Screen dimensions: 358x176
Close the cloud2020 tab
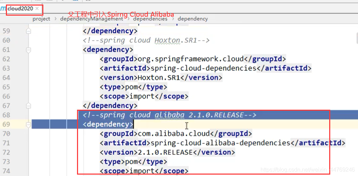point(37,9)
